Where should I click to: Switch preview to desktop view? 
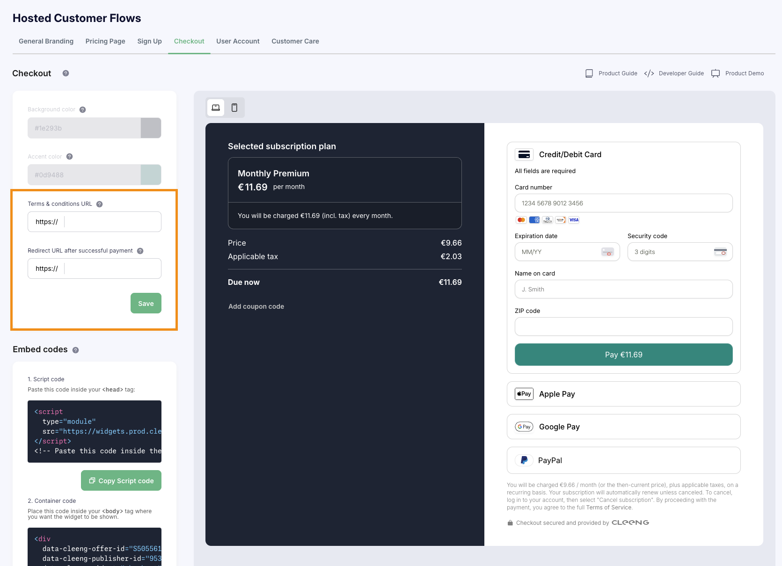(x=216, y=108)
